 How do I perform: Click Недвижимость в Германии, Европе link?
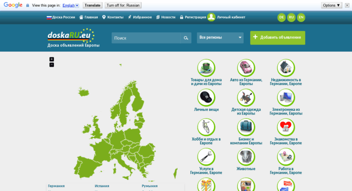286,82
